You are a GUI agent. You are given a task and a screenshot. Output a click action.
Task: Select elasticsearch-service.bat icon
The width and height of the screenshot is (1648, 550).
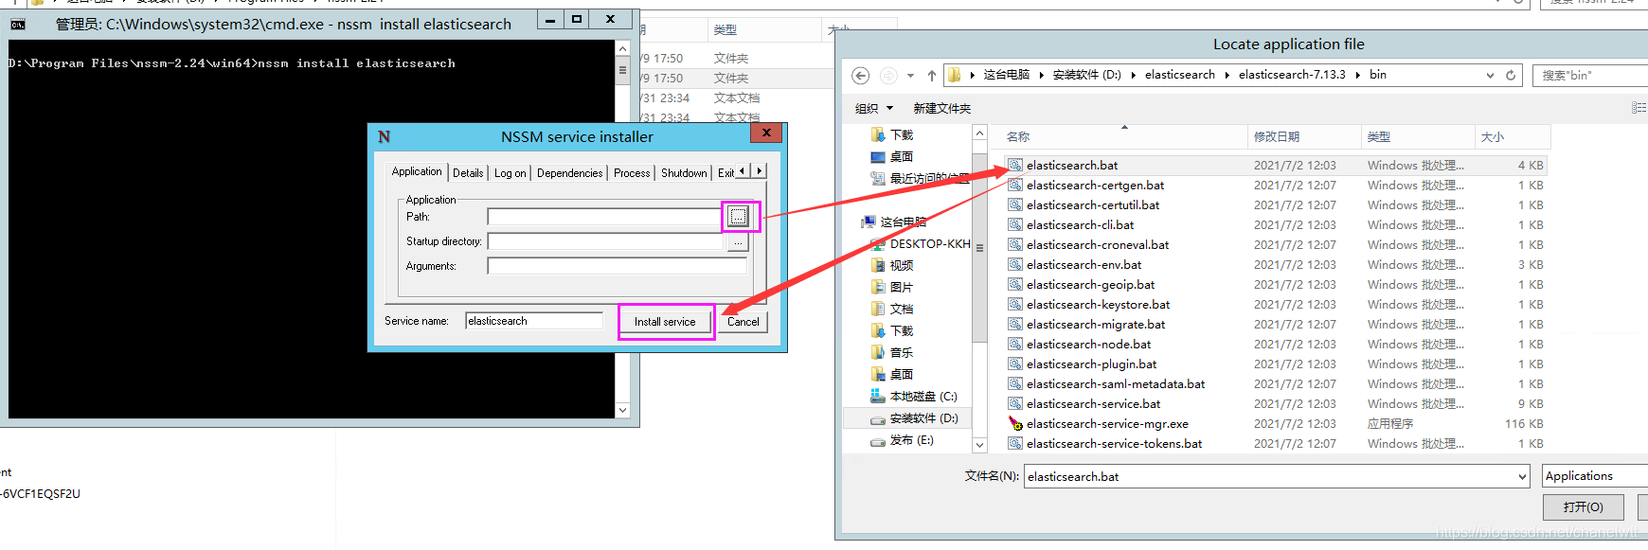[x=1014, y=403]
